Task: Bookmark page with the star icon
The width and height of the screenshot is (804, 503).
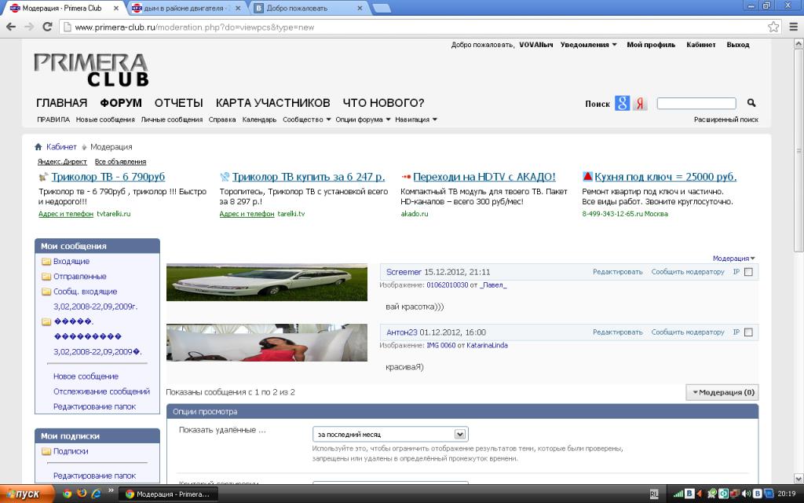Action: coord(773,27)
